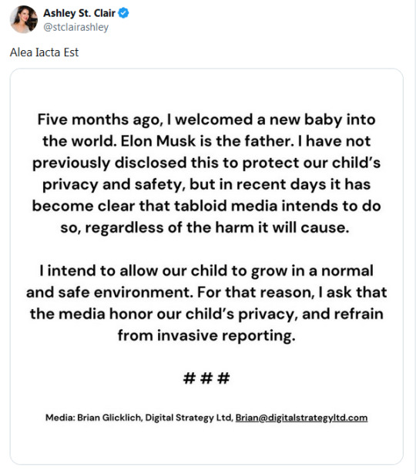
Task: Click the ### separator in the statement
Action: pyautogui.click(x=206, y=378)
